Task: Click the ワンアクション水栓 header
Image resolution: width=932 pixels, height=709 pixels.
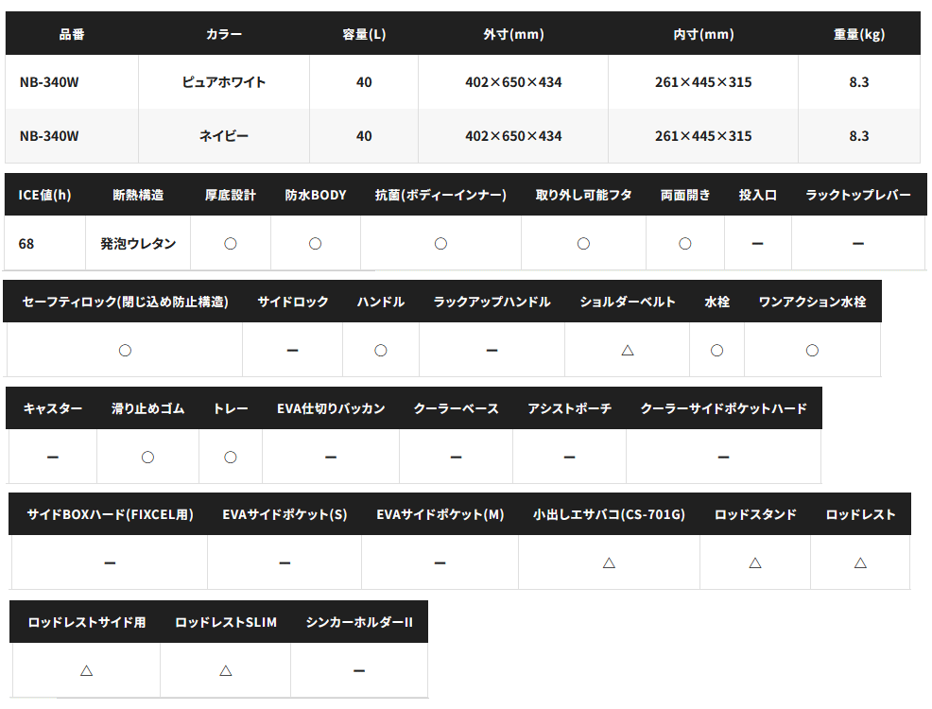Action: 813,302
